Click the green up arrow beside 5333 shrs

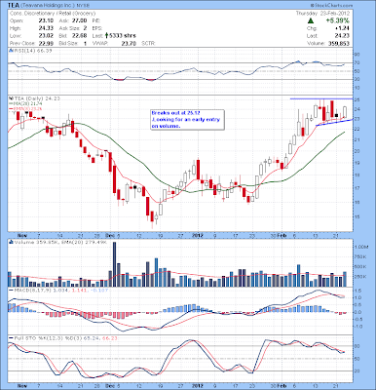[106, 35]
